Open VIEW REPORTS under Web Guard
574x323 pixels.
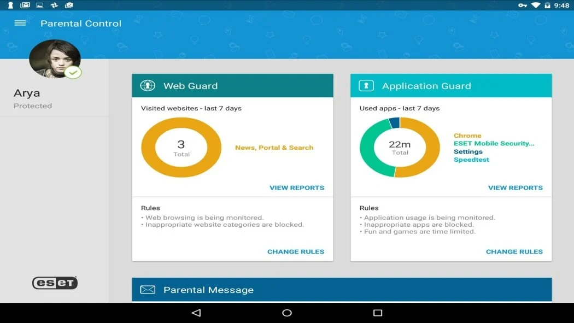pos(297,187)
